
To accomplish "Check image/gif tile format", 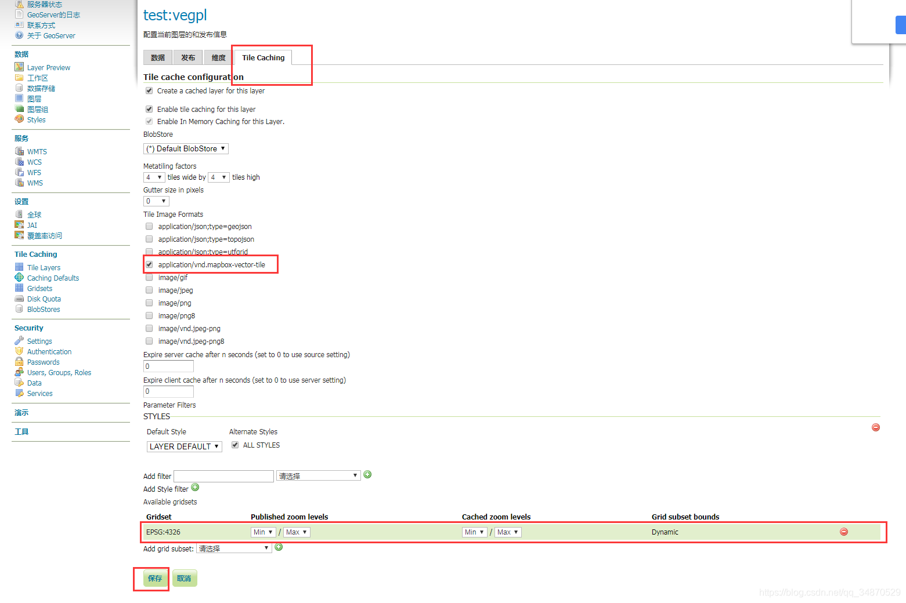I will [149, 277].
